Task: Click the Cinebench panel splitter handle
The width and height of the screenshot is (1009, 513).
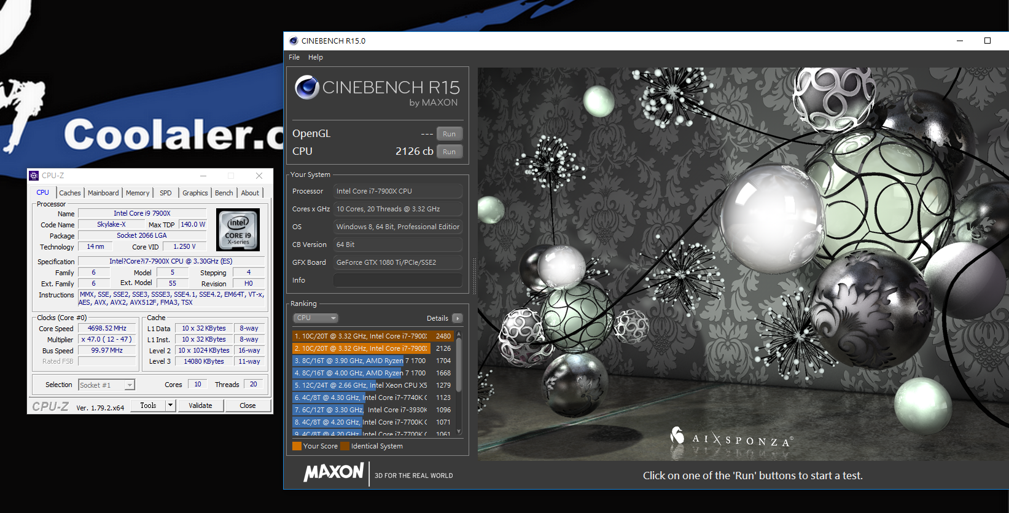Action: (473, 276)
